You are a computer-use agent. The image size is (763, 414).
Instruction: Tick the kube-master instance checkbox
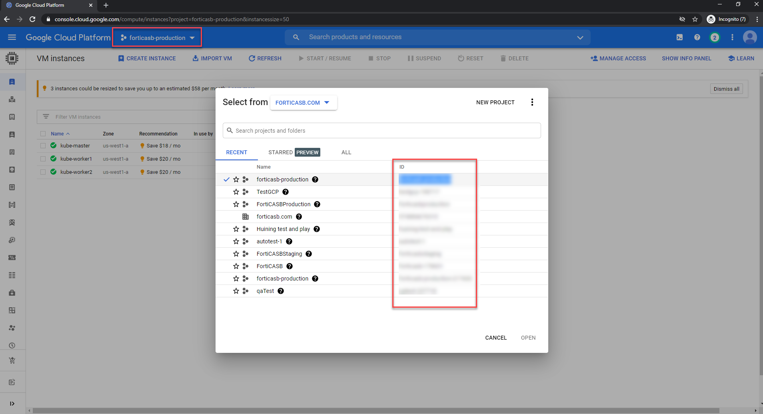(43, 146)
